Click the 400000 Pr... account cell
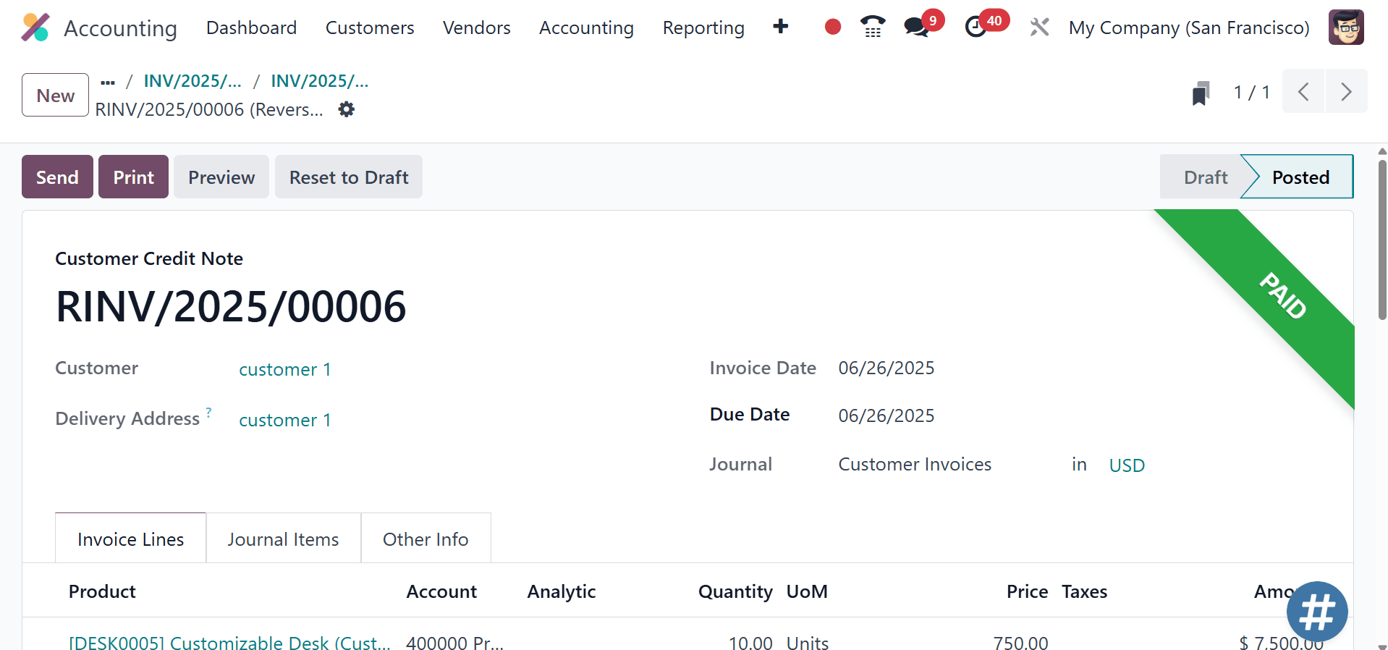 coord(454,643)
